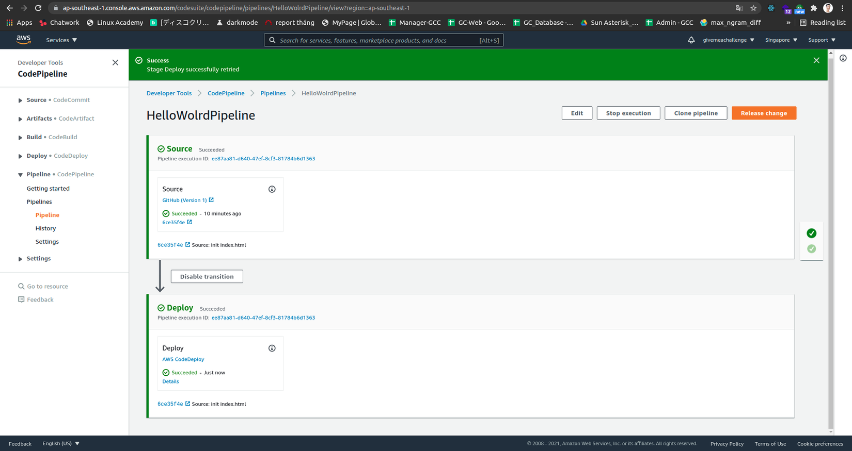Close the Developer Tools sidebar
Viewport: 852px width, 451px height.
115,62
